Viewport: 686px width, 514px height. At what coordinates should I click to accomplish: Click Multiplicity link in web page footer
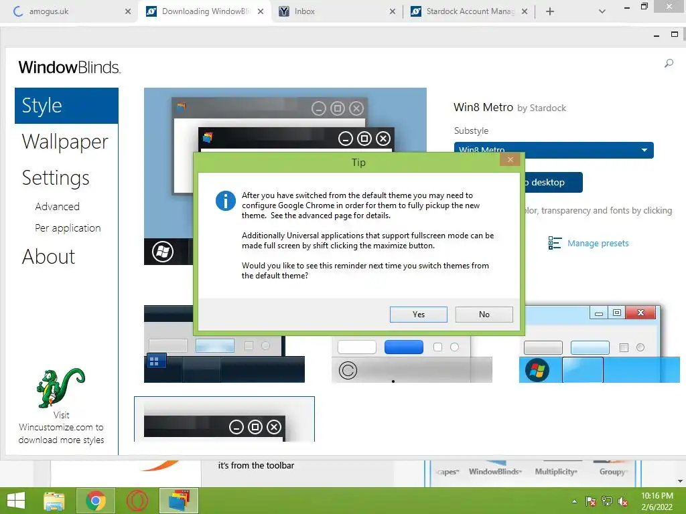[x=556, y=472]
